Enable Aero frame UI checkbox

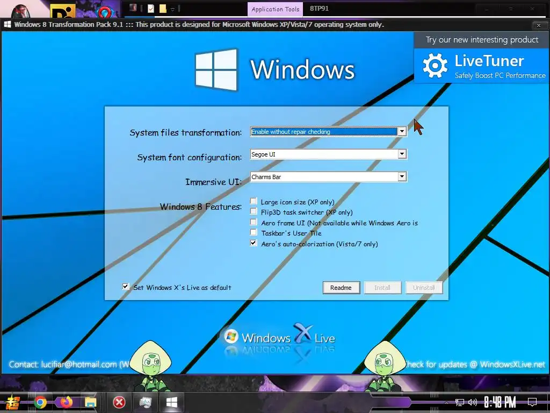(x=254, y=222)
